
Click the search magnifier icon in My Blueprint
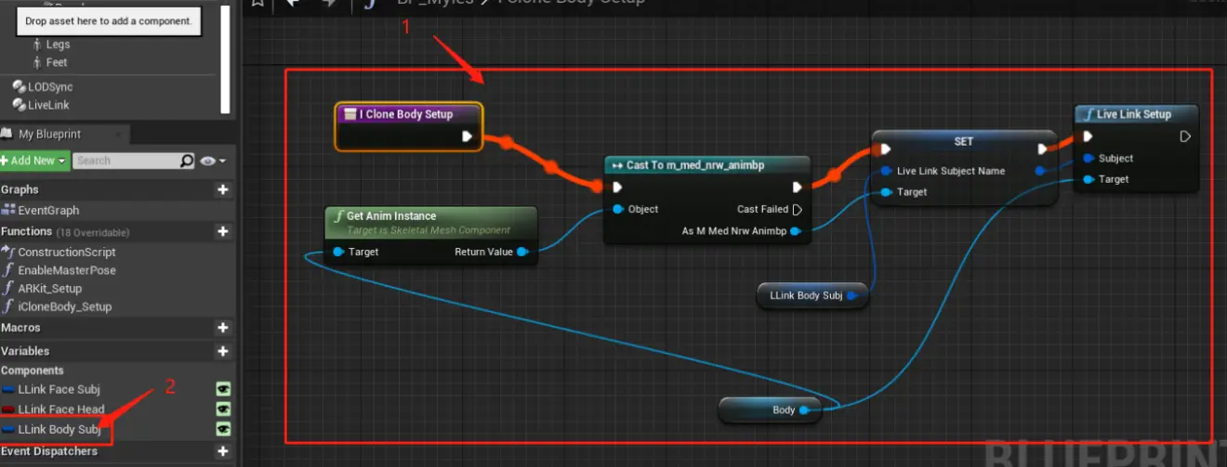point(187,161)
